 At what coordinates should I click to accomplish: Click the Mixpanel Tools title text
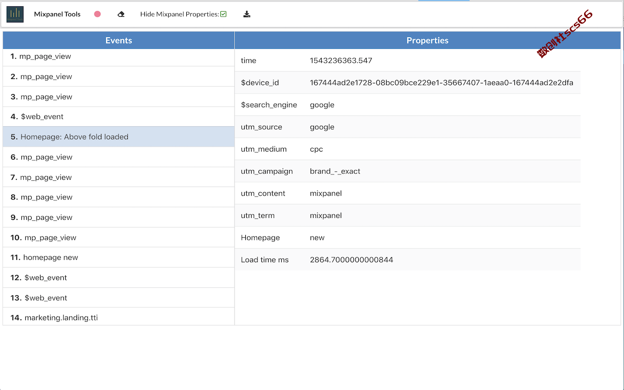58,14
